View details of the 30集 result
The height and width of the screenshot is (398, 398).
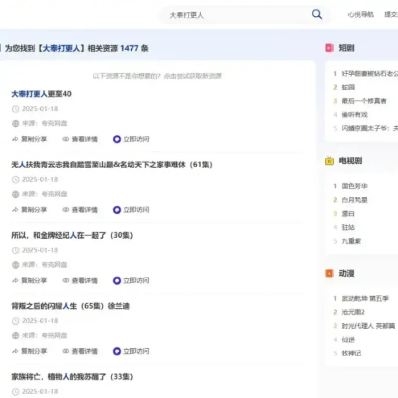[85, 281]
